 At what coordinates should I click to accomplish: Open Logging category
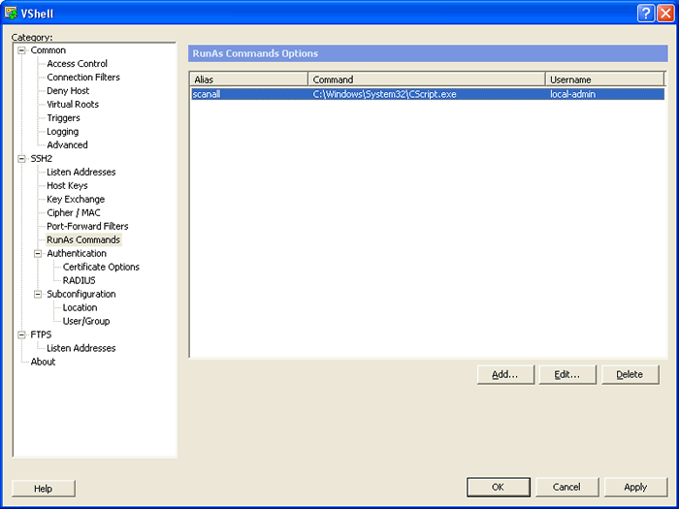pos(63,132)
